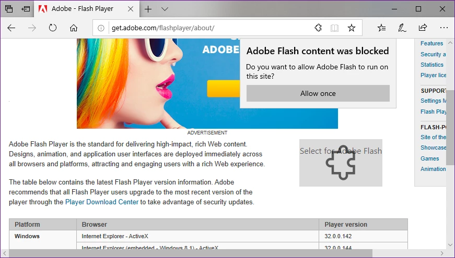Open the Flash puzzle-piece icon in address bar
This screenshot has width=455, height=258.
click(318, 28)
